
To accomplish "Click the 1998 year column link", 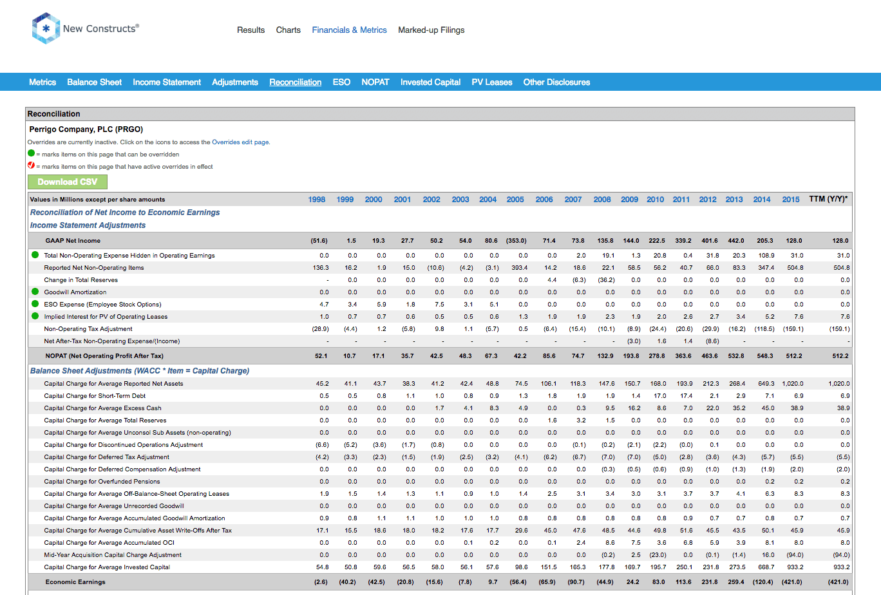I will [317, 200].
